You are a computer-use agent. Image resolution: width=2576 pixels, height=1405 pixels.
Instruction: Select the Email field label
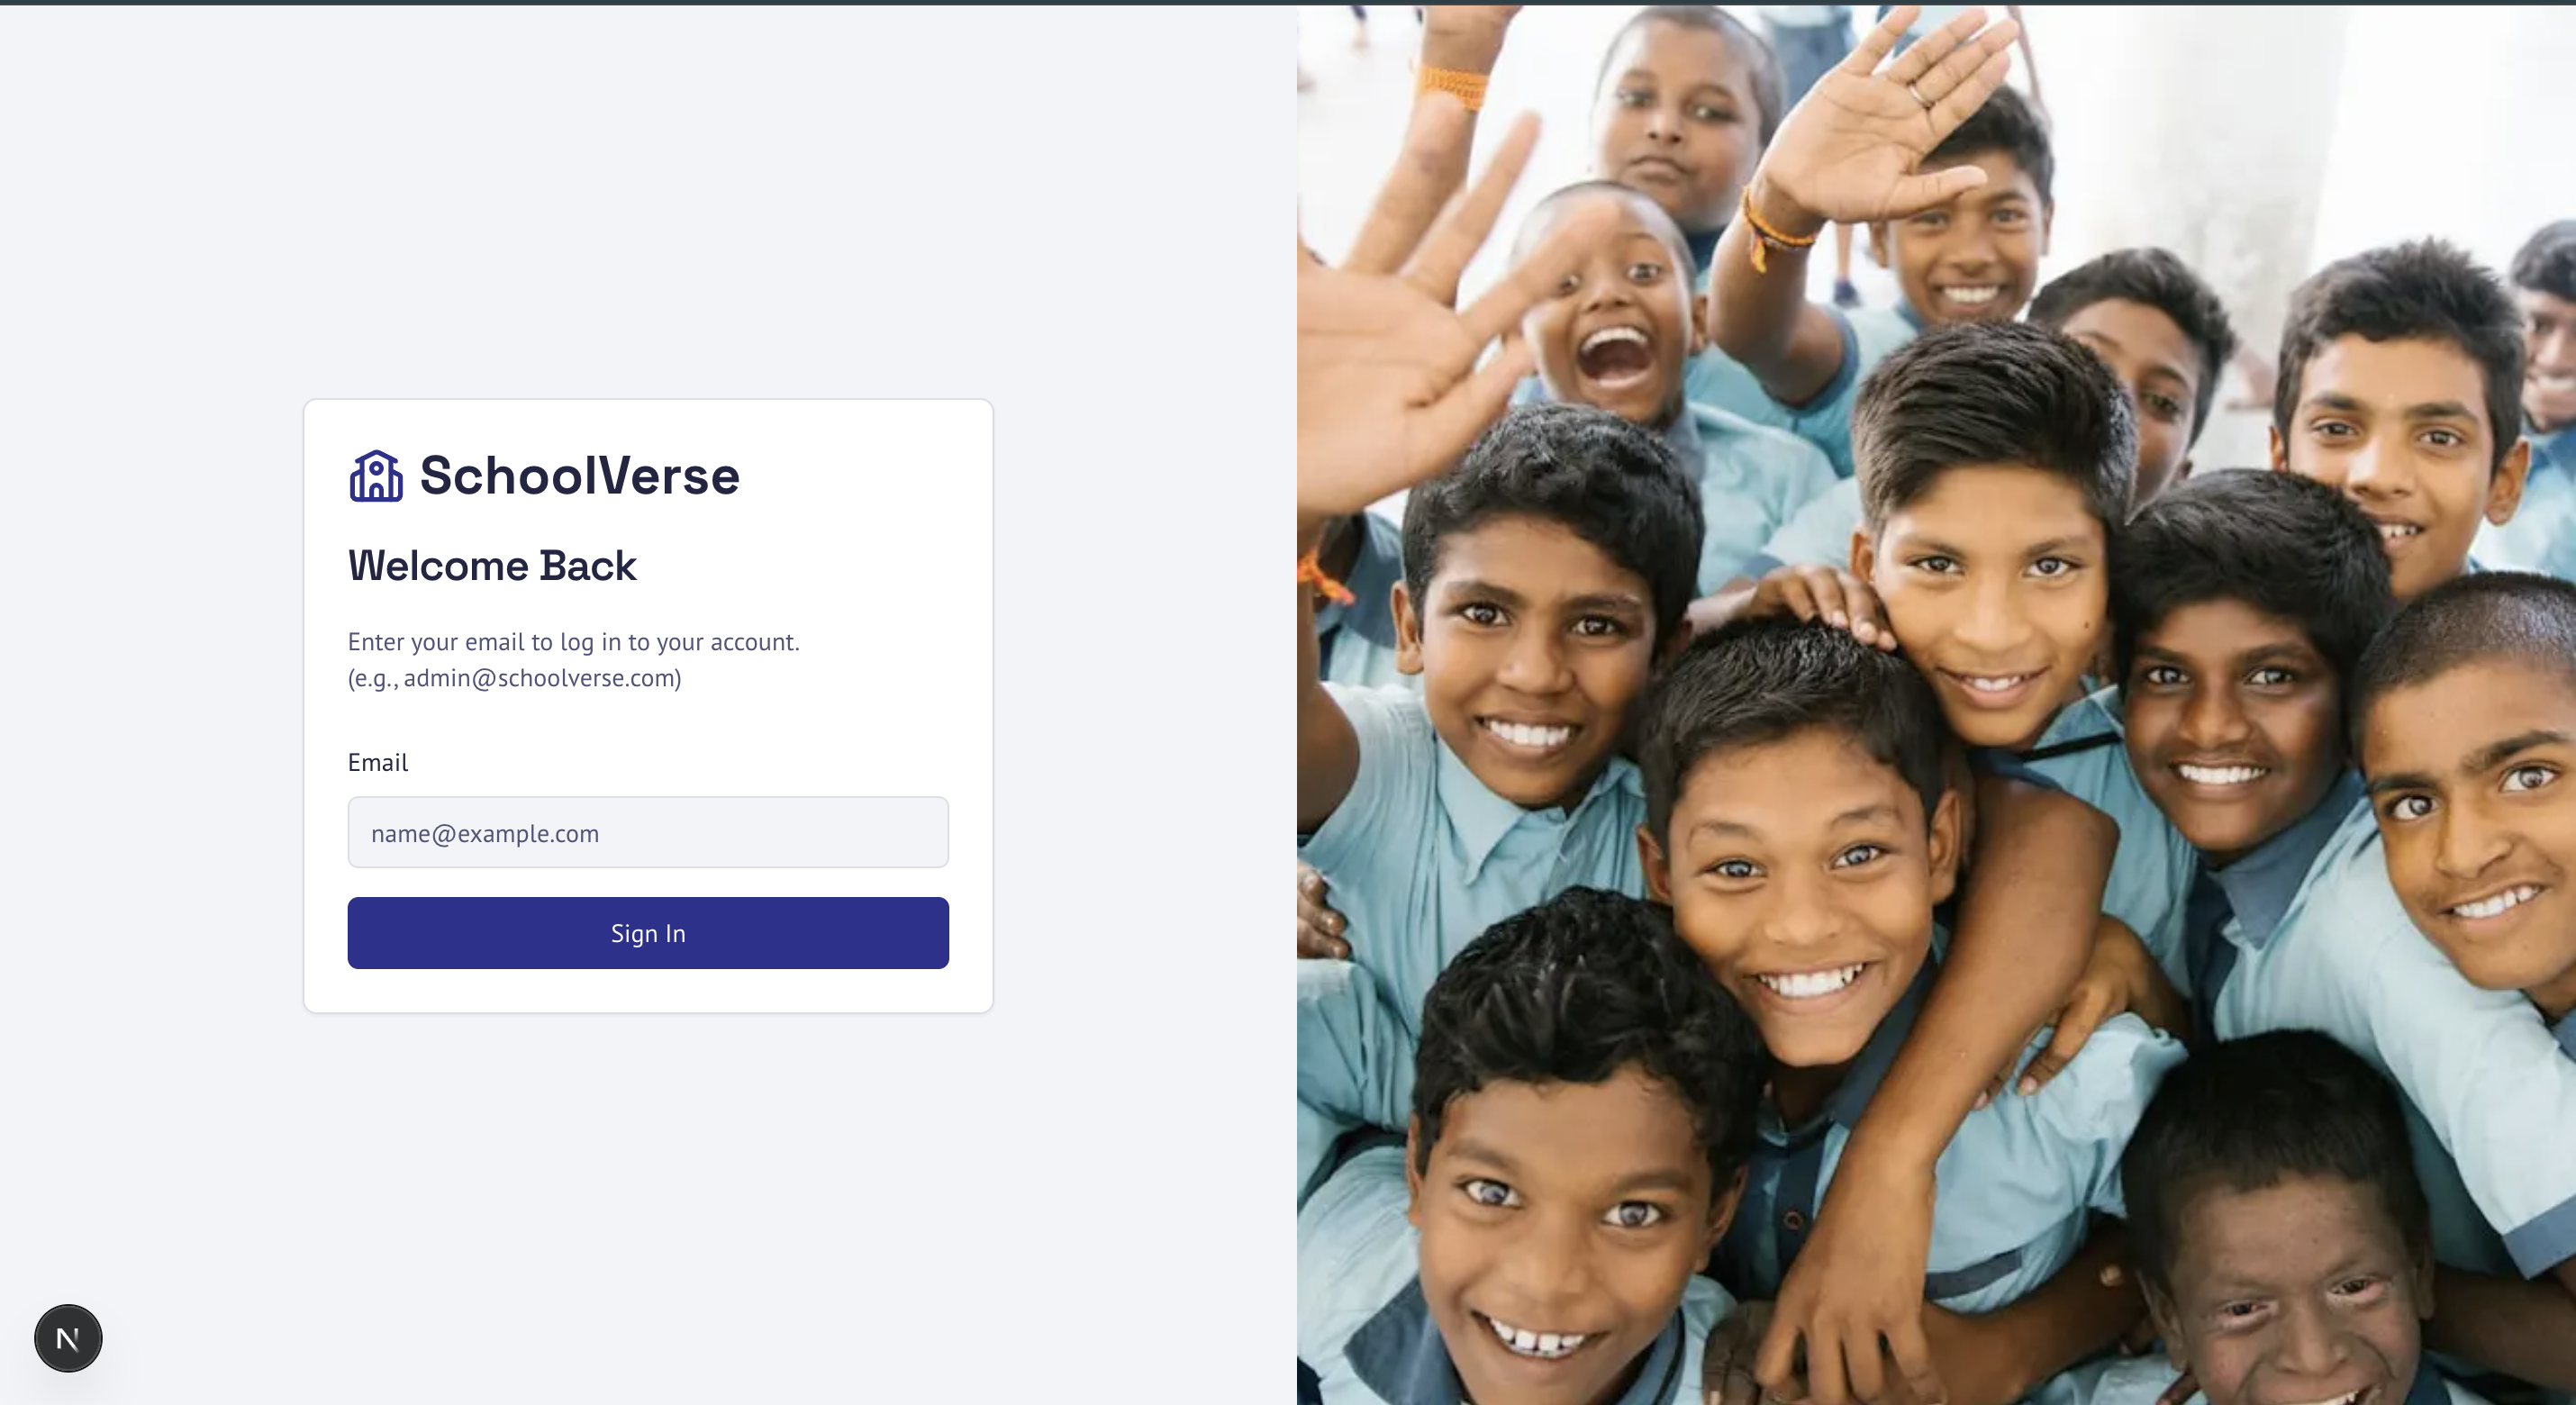pyautogui.click(x=378, y=762)
